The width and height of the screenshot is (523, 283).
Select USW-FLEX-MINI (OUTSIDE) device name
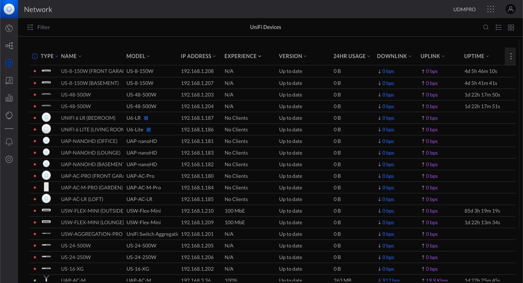[92, 211]
